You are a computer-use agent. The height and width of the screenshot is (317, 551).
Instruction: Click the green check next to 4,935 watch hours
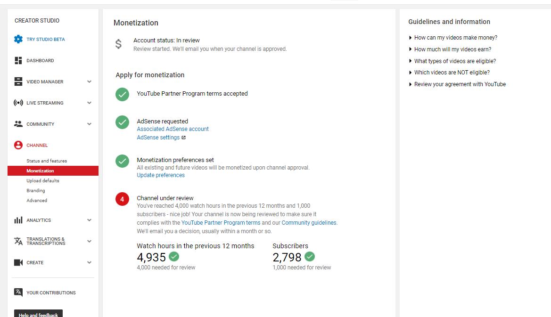tap(174, 257)
